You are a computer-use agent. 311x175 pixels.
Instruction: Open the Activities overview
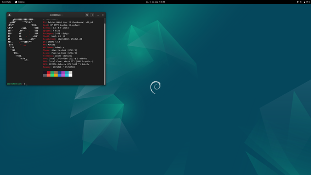[x=6, y=2]
